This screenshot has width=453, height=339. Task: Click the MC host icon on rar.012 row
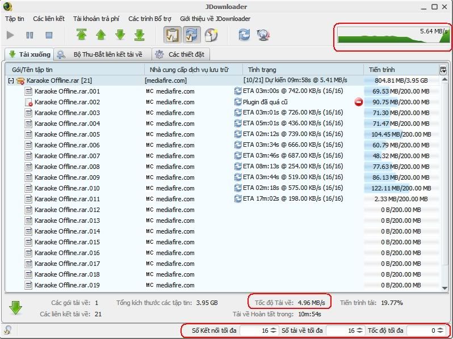150,210
